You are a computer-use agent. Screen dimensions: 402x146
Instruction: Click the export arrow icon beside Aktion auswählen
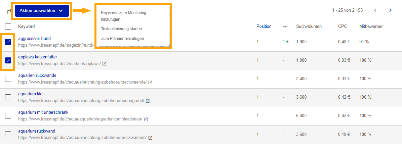pos(9,11)
